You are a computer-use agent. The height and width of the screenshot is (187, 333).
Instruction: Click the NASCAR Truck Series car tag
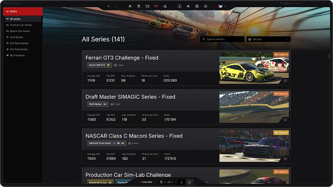(x=106, y=143)
